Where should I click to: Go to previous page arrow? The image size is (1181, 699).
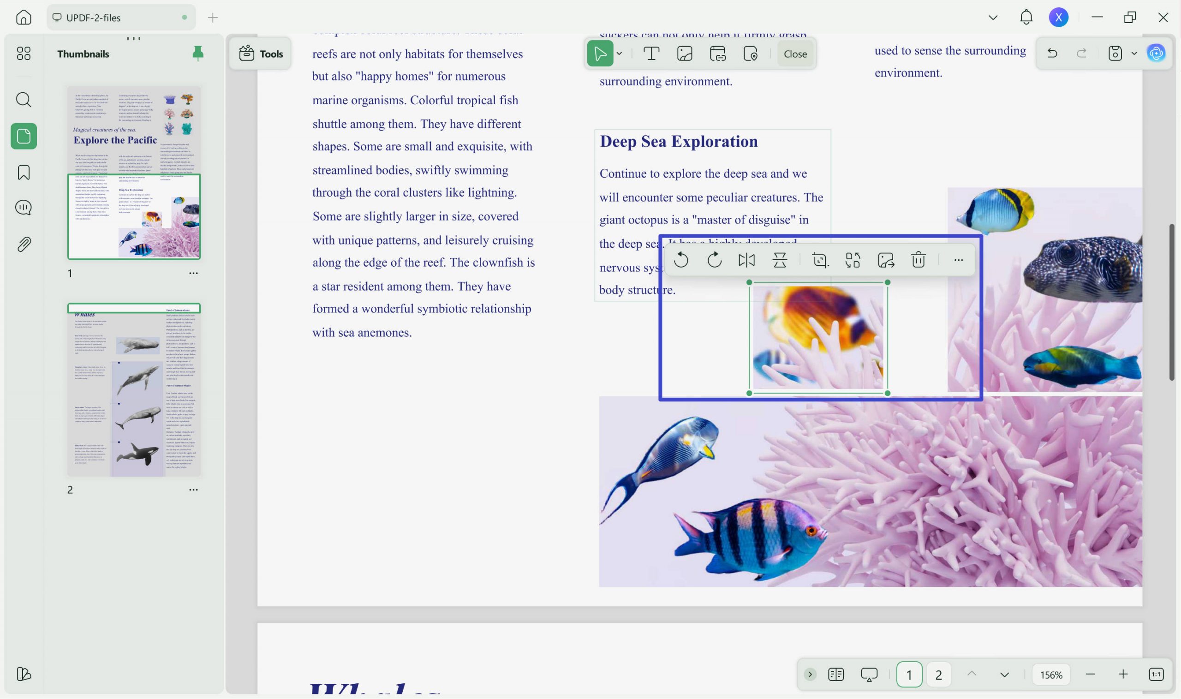click(972, 674)
